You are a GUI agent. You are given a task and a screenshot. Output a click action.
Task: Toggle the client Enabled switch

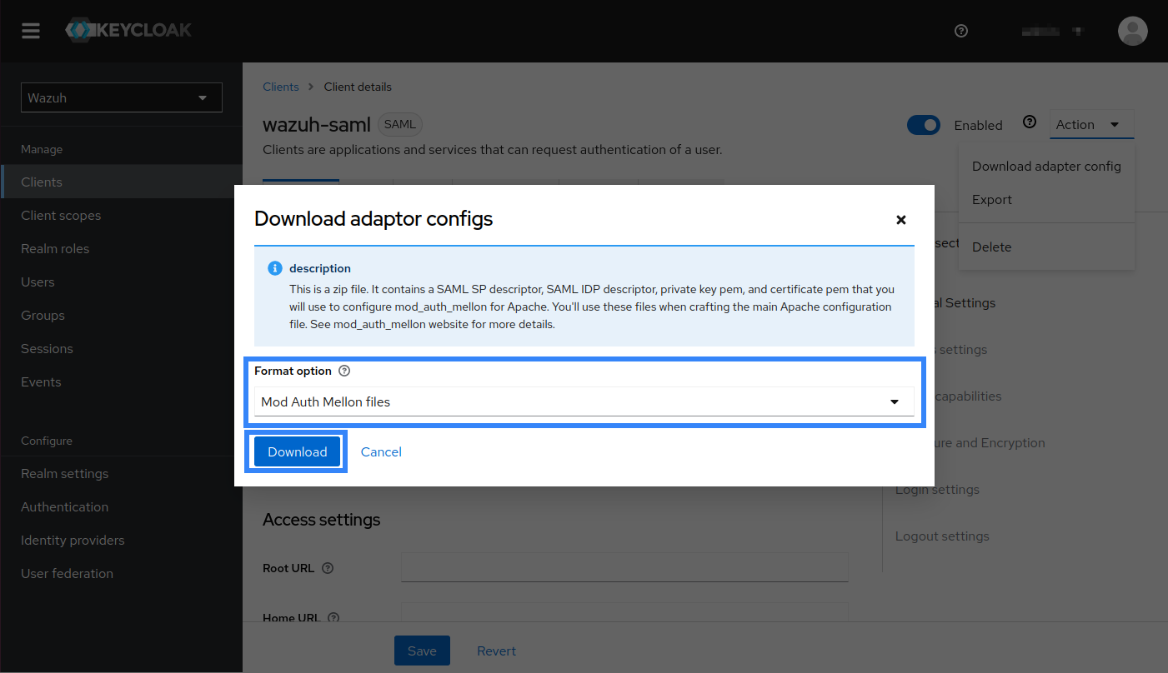tap(924, 125)
